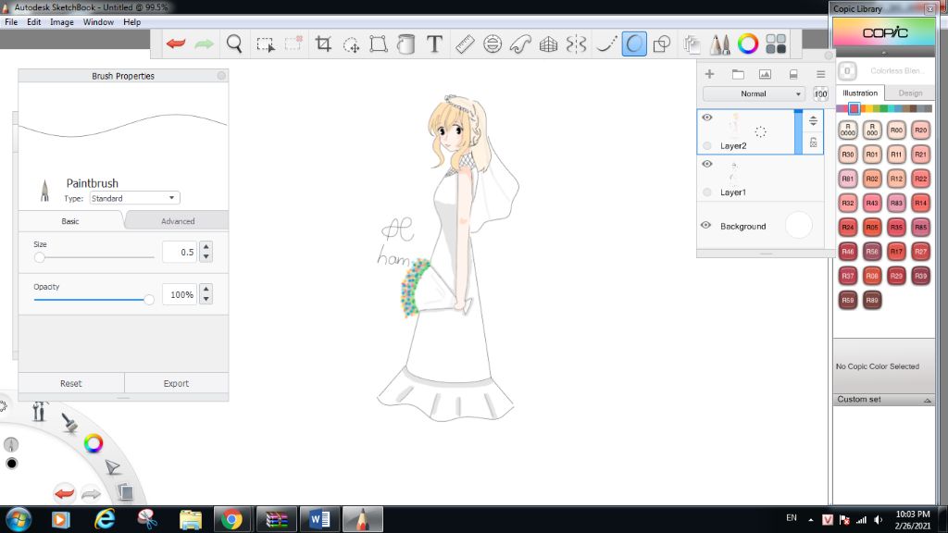The width and height of the screenshot is (948, 533).
Task: Close the Brush Properties panel
Action: tap(221, 76)
